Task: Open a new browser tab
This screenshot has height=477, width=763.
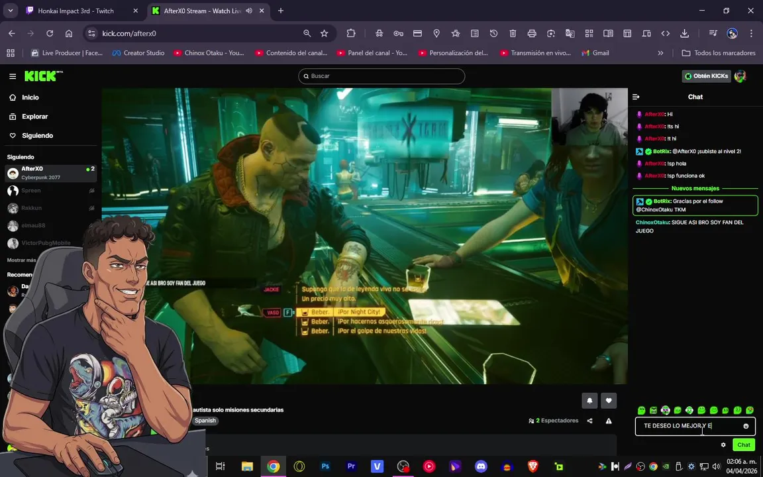Action: coord(281,11)
